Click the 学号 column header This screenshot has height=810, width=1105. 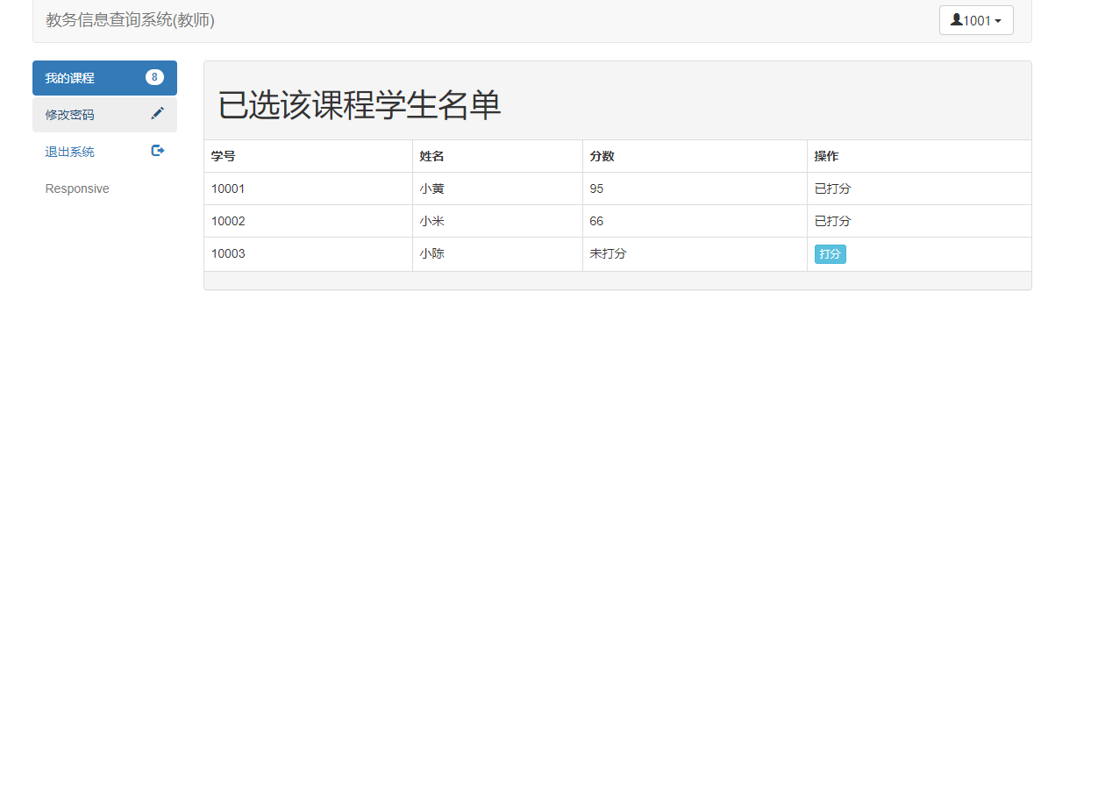[224, 155]
